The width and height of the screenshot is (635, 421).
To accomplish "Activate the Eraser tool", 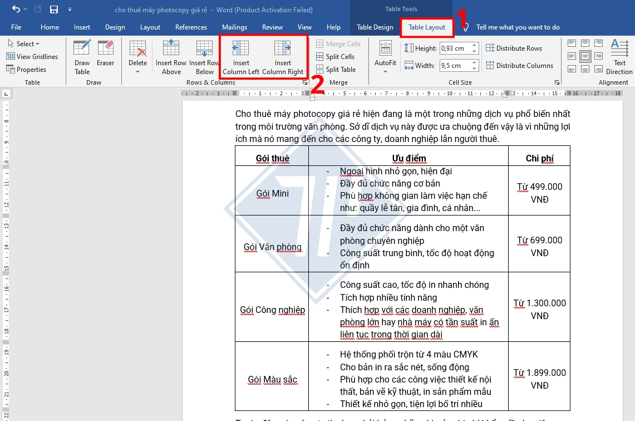I will click(x=105, y=53).
